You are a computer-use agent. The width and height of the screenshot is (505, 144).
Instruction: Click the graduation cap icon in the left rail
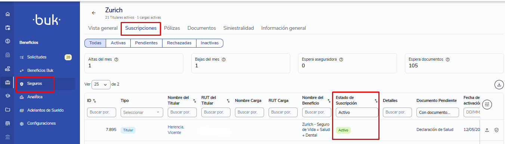point(7,96)
